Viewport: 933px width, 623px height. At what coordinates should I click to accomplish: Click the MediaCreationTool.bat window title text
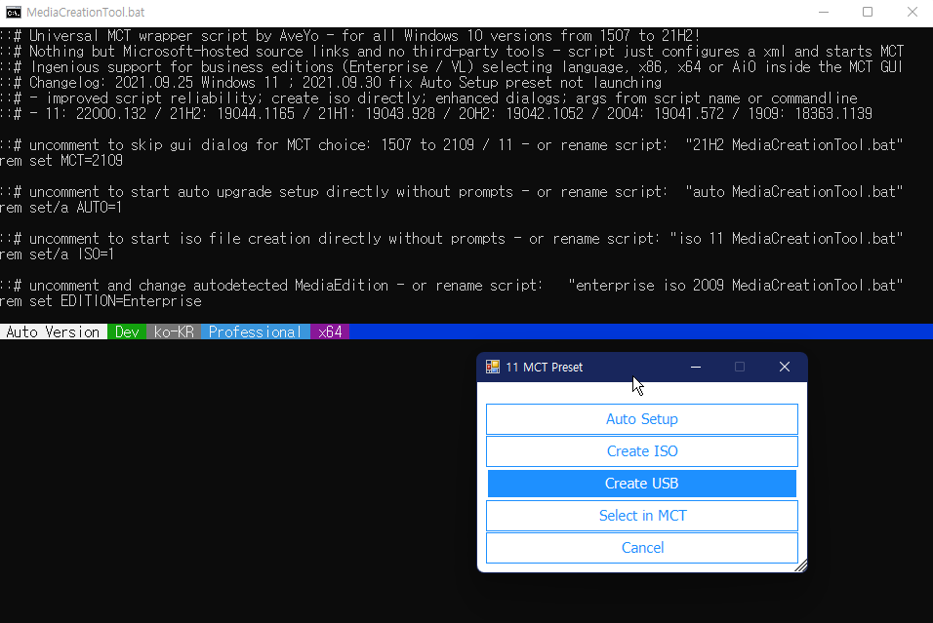click(x=86, y=13)
